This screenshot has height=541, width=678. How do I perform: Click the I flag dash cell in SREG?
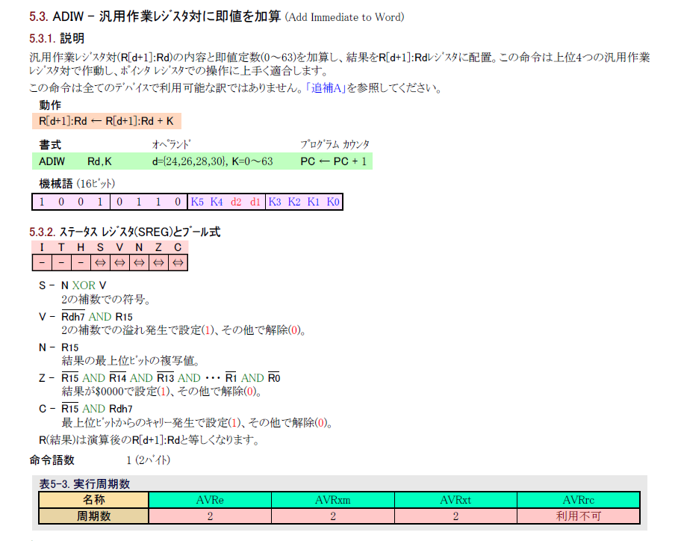[42, 263]
